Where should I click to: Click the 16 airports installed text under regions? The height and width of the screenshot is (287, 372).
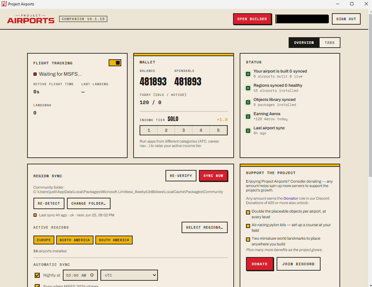tap(50, 251)
